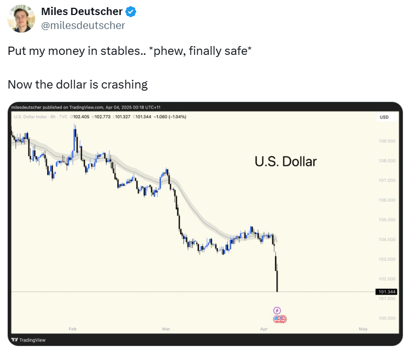Viewport: 409px width, 350px height.
Task: Select the USD currency label
Action: tap(384, 117)
